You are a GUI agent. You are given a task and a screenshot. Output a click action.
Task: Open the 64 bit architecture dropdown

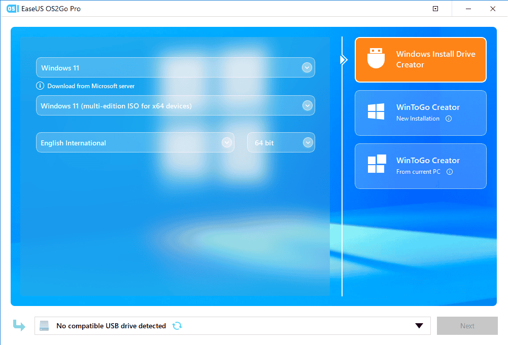pos(308,143)
